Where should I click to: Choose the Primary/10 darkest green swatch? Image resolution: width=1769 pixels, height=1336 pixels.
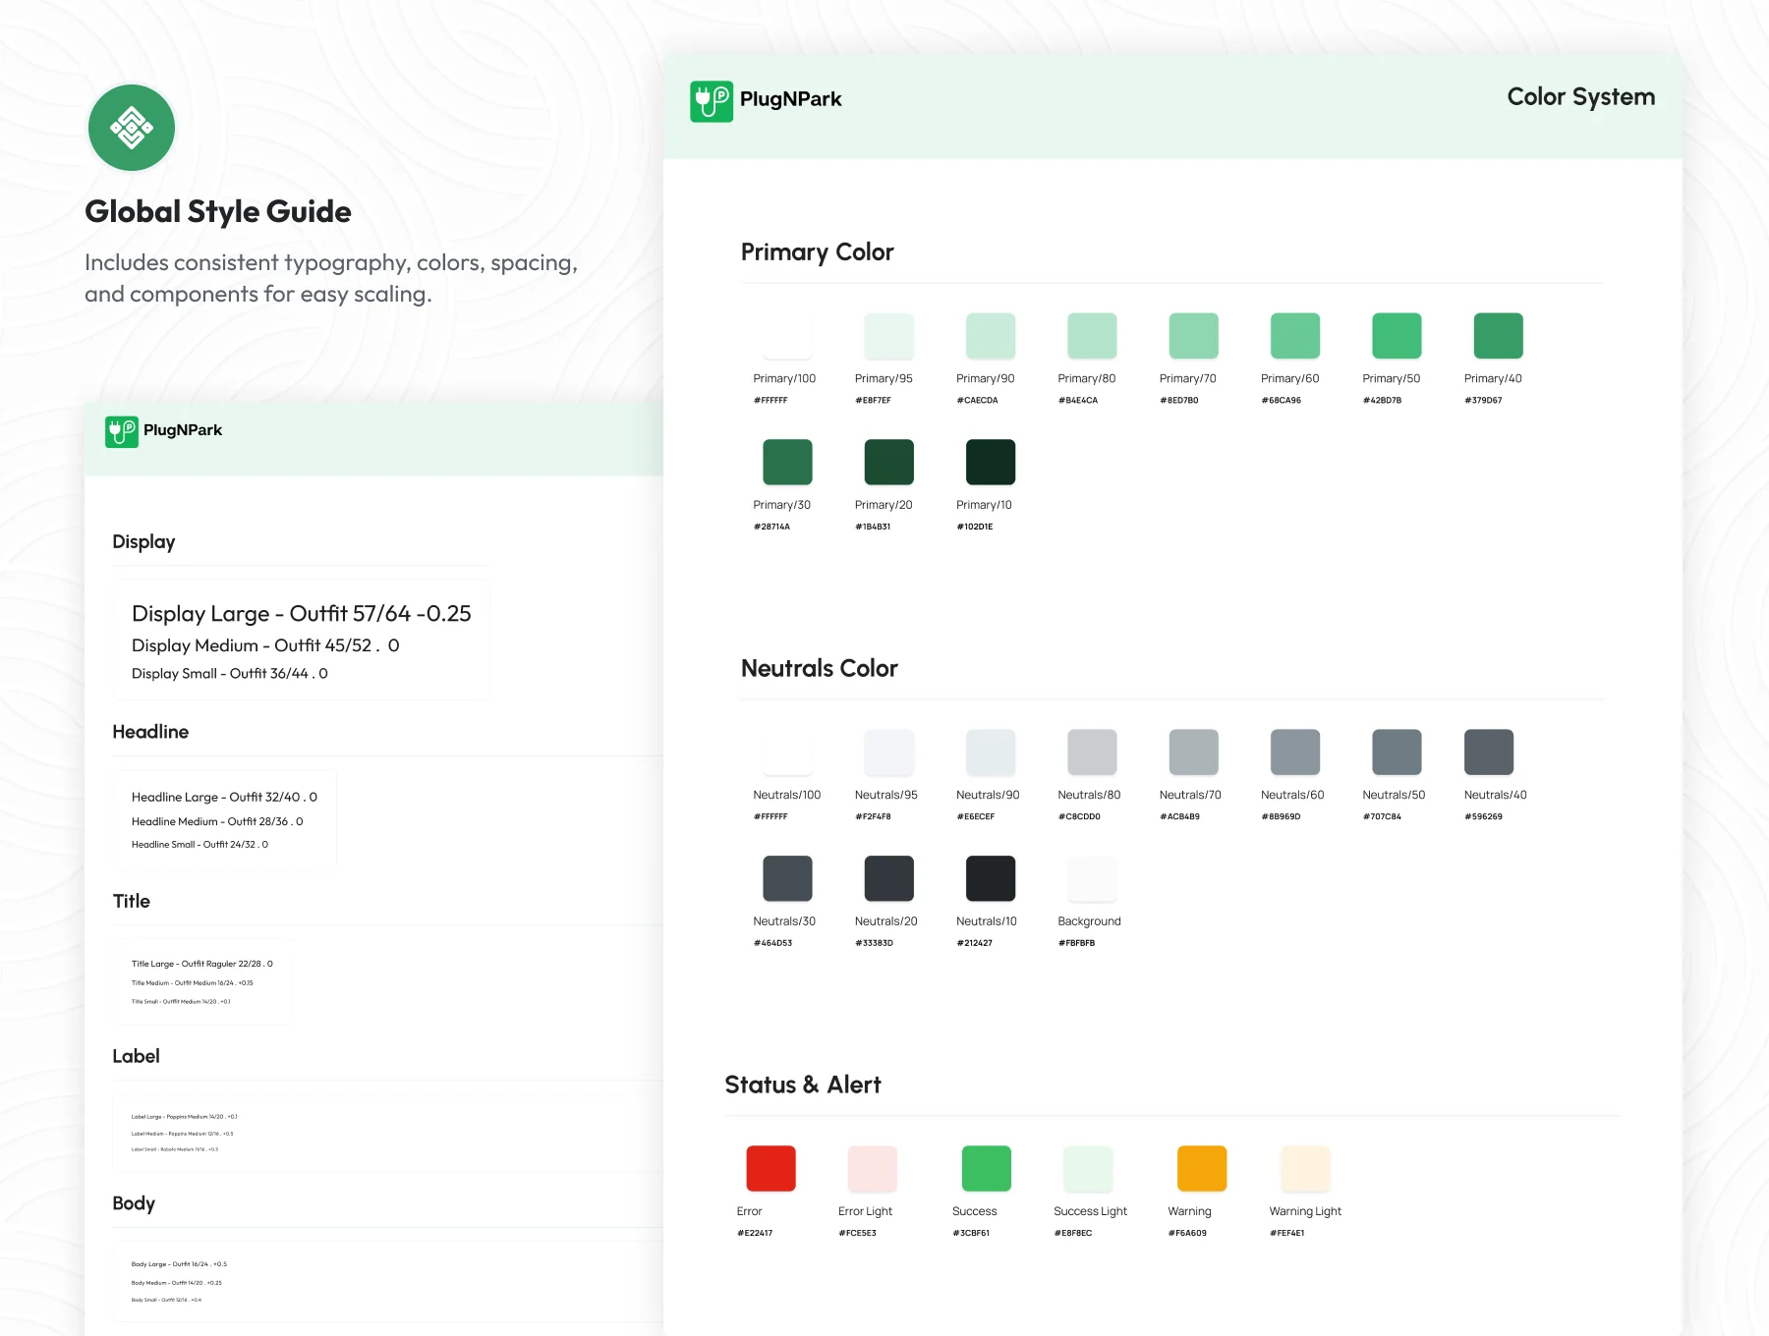click(x=991, y=463)
